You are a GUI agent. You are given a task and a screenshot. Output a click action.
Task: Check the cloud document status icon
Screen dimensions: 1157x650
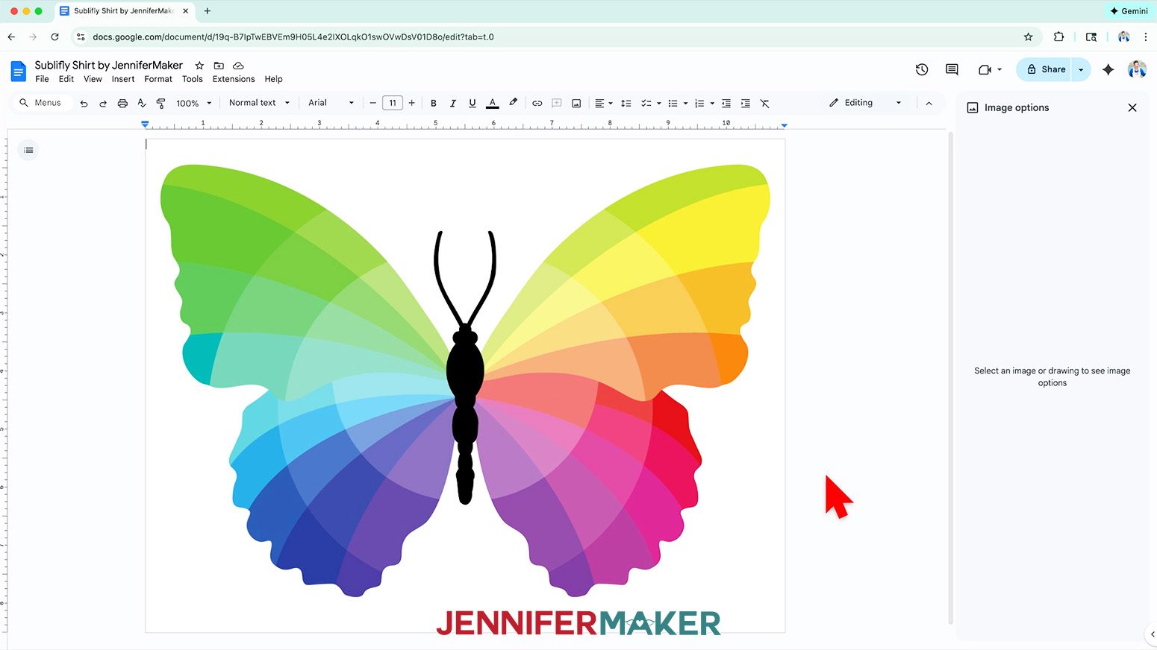click(x=238, y=66)
